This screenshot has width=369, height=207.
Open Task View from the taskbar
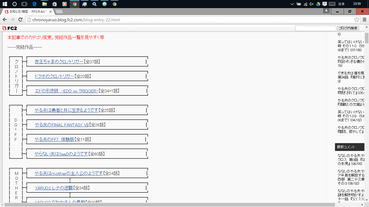pyautogui.click(x=24, y=4)
